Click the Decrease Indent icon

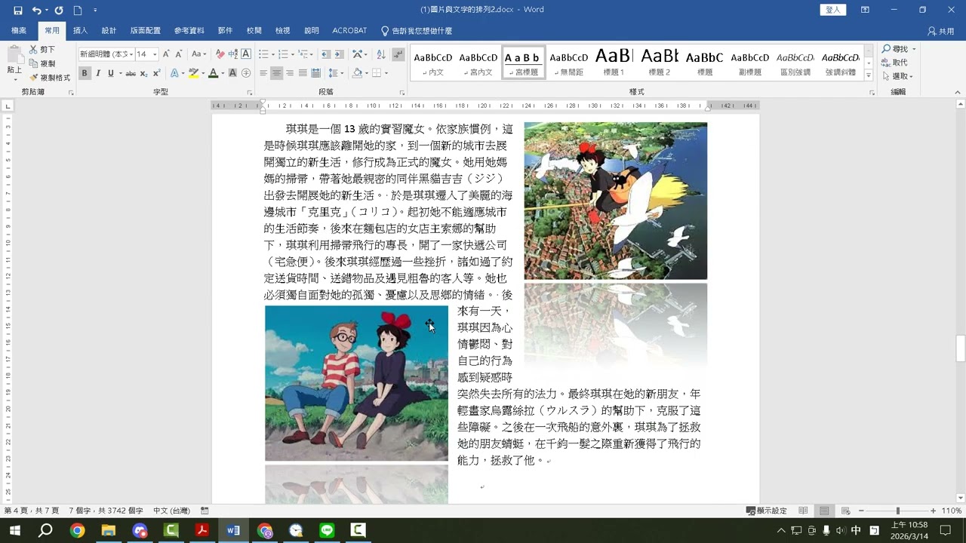pyautogui.click(x=325, y=54)
